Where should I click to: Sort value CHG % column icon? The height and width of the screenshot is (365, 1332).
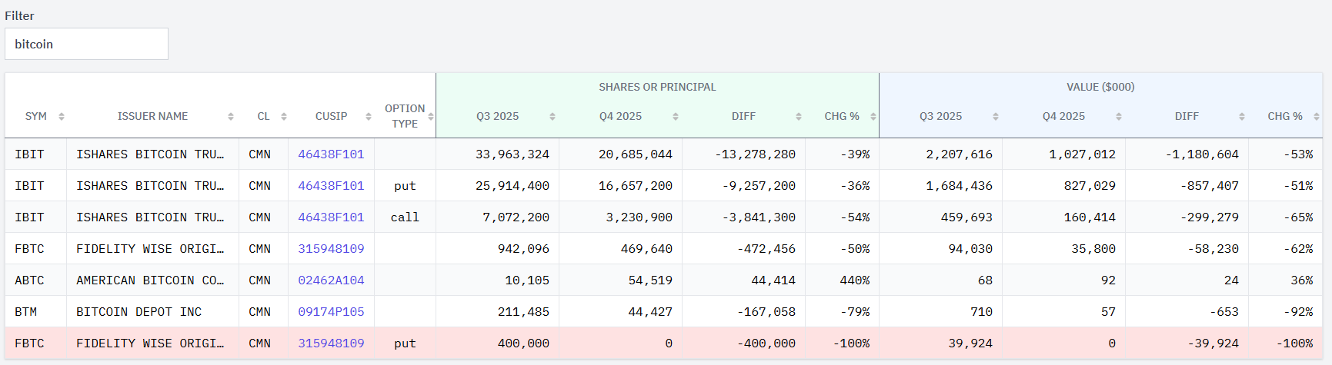[x=1317, y=117]
